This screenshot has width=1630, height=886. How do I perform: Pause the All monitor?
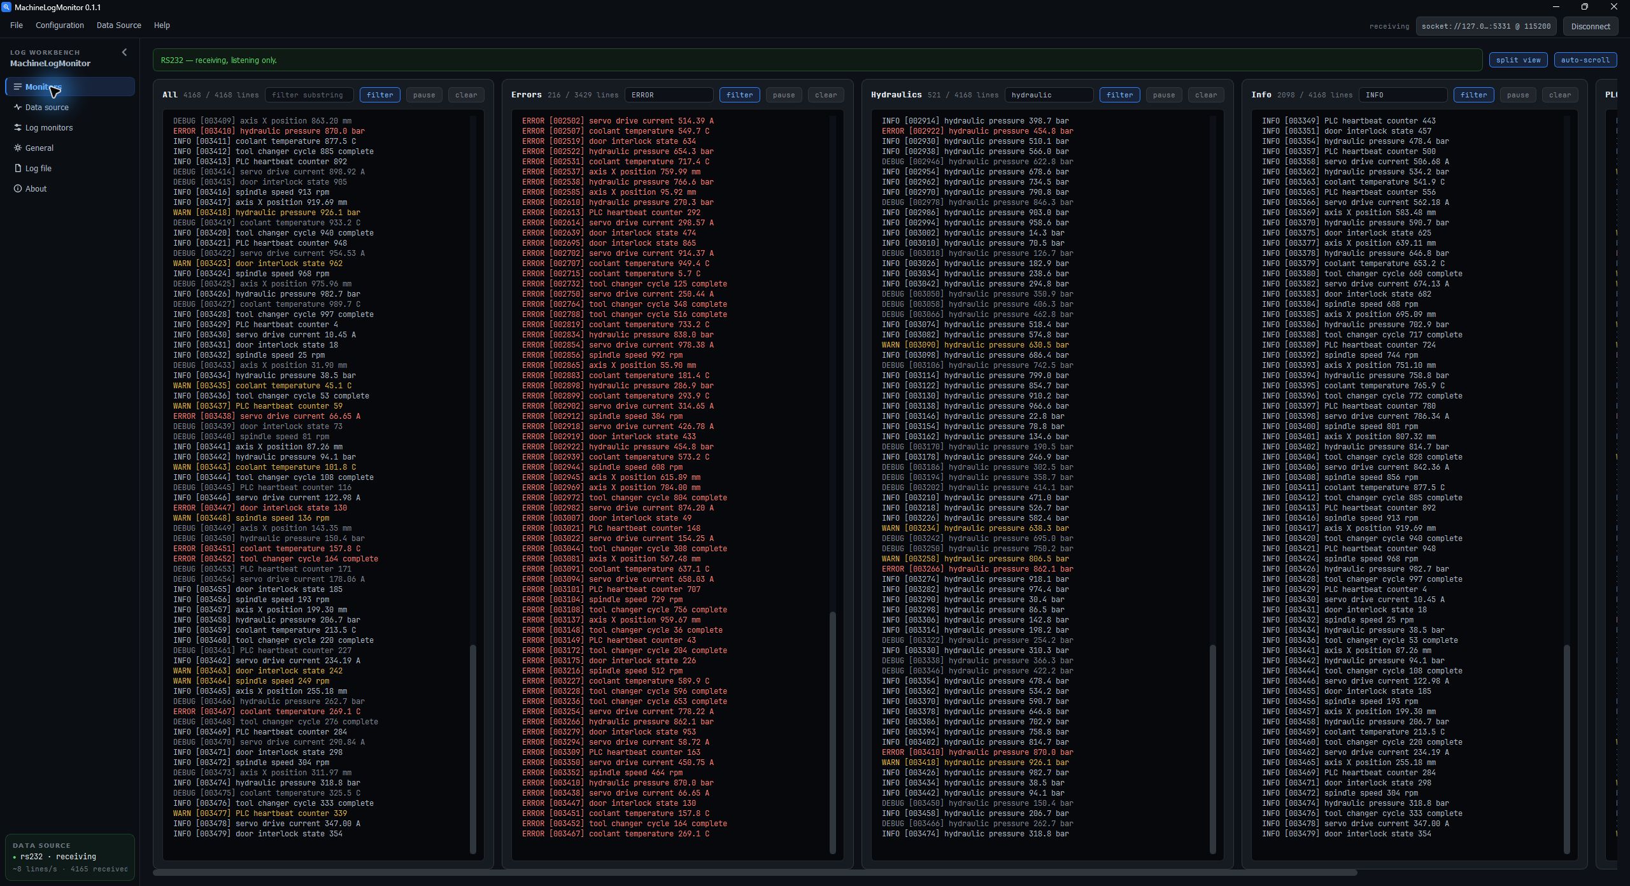point(424,95)
